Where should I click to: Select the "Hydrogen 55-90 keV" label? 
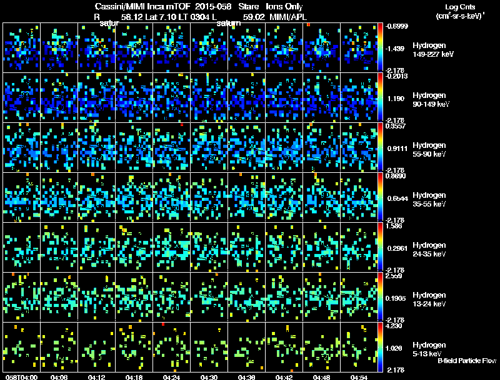[429, 150]
